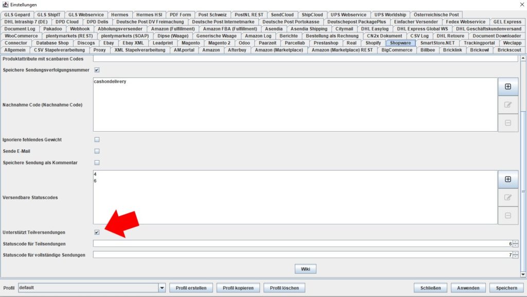Edit the selected Versendbare Statuscodes entry
Viewport: 527px width, 297px height.
tap(508, 198)
